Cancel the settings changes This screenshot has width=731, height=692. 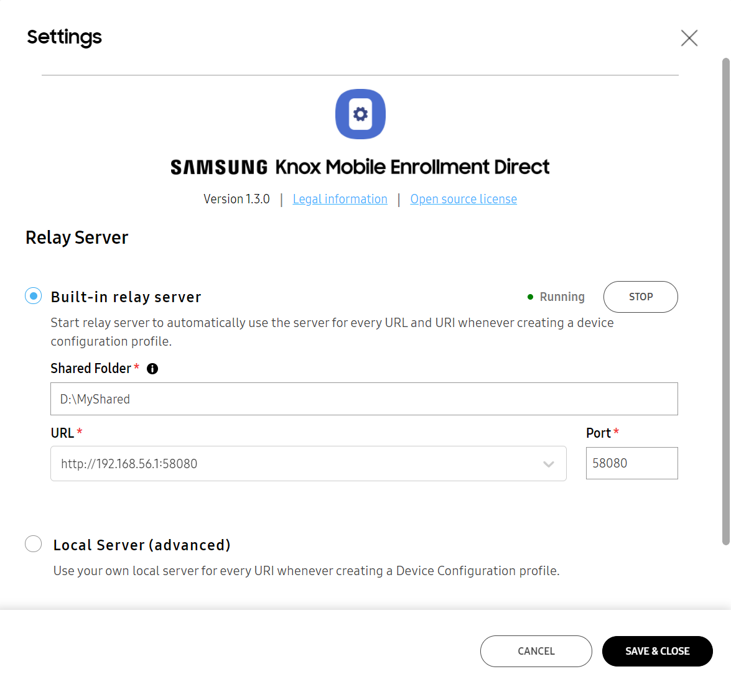click(x=536, y=651)
